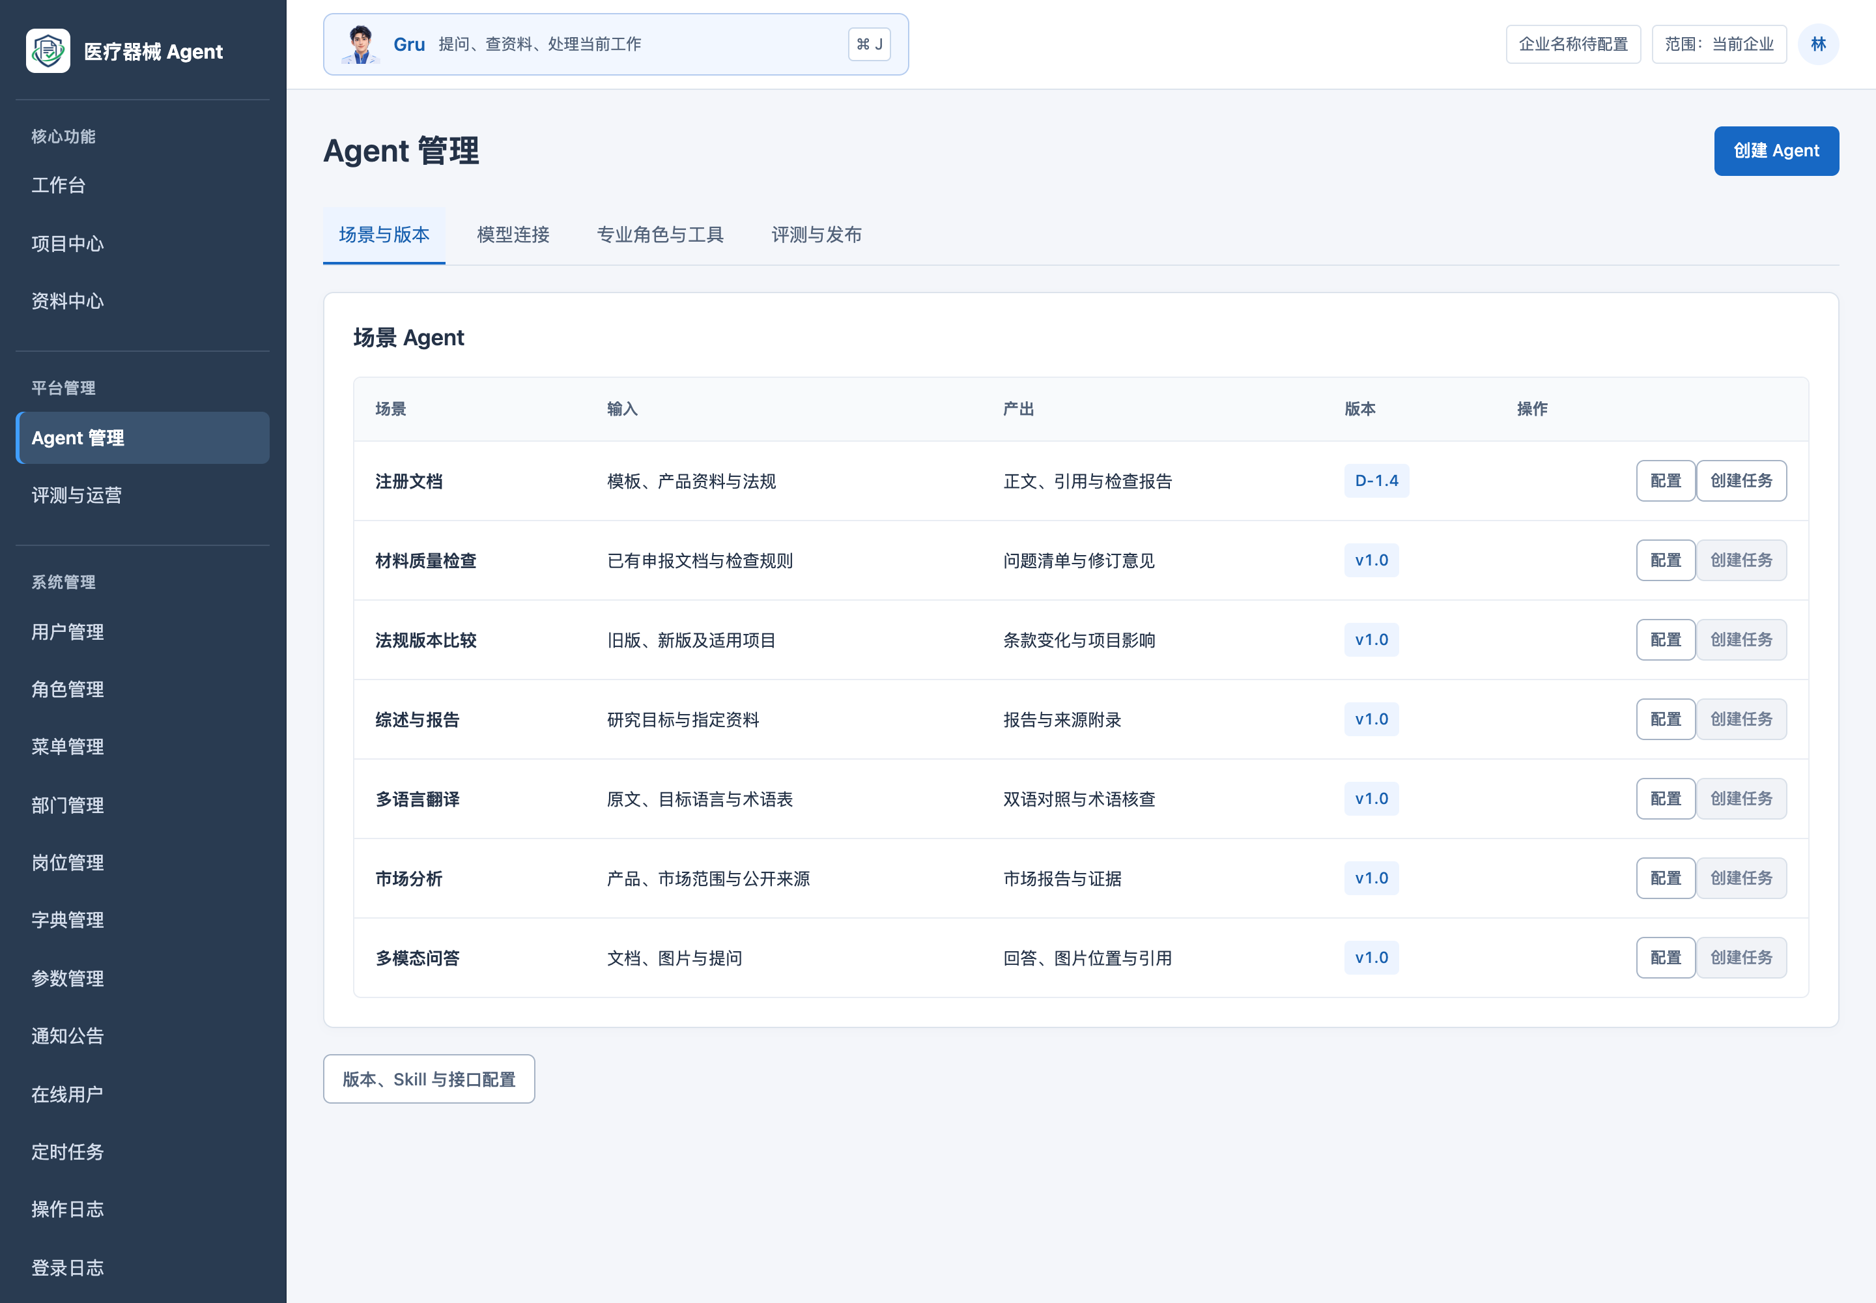Click 配置 for 市场分析
The width and height of the screenshot is (1876, 1303).
point(1666,878)
